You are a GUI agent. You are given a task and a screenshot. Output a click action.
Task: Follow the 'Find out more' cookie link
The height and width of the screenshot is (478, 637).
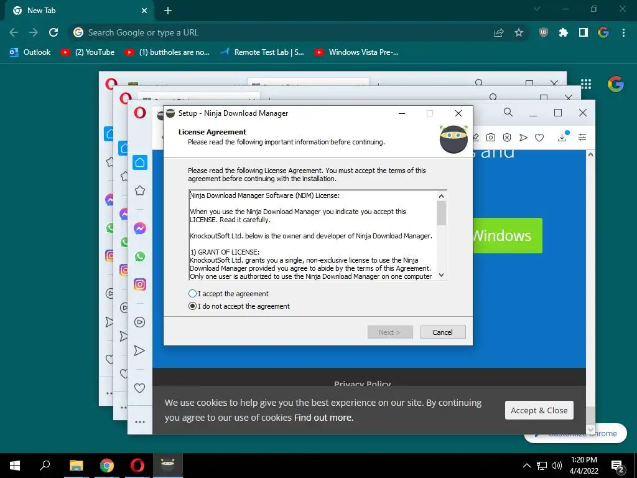[x=323, y=418]
